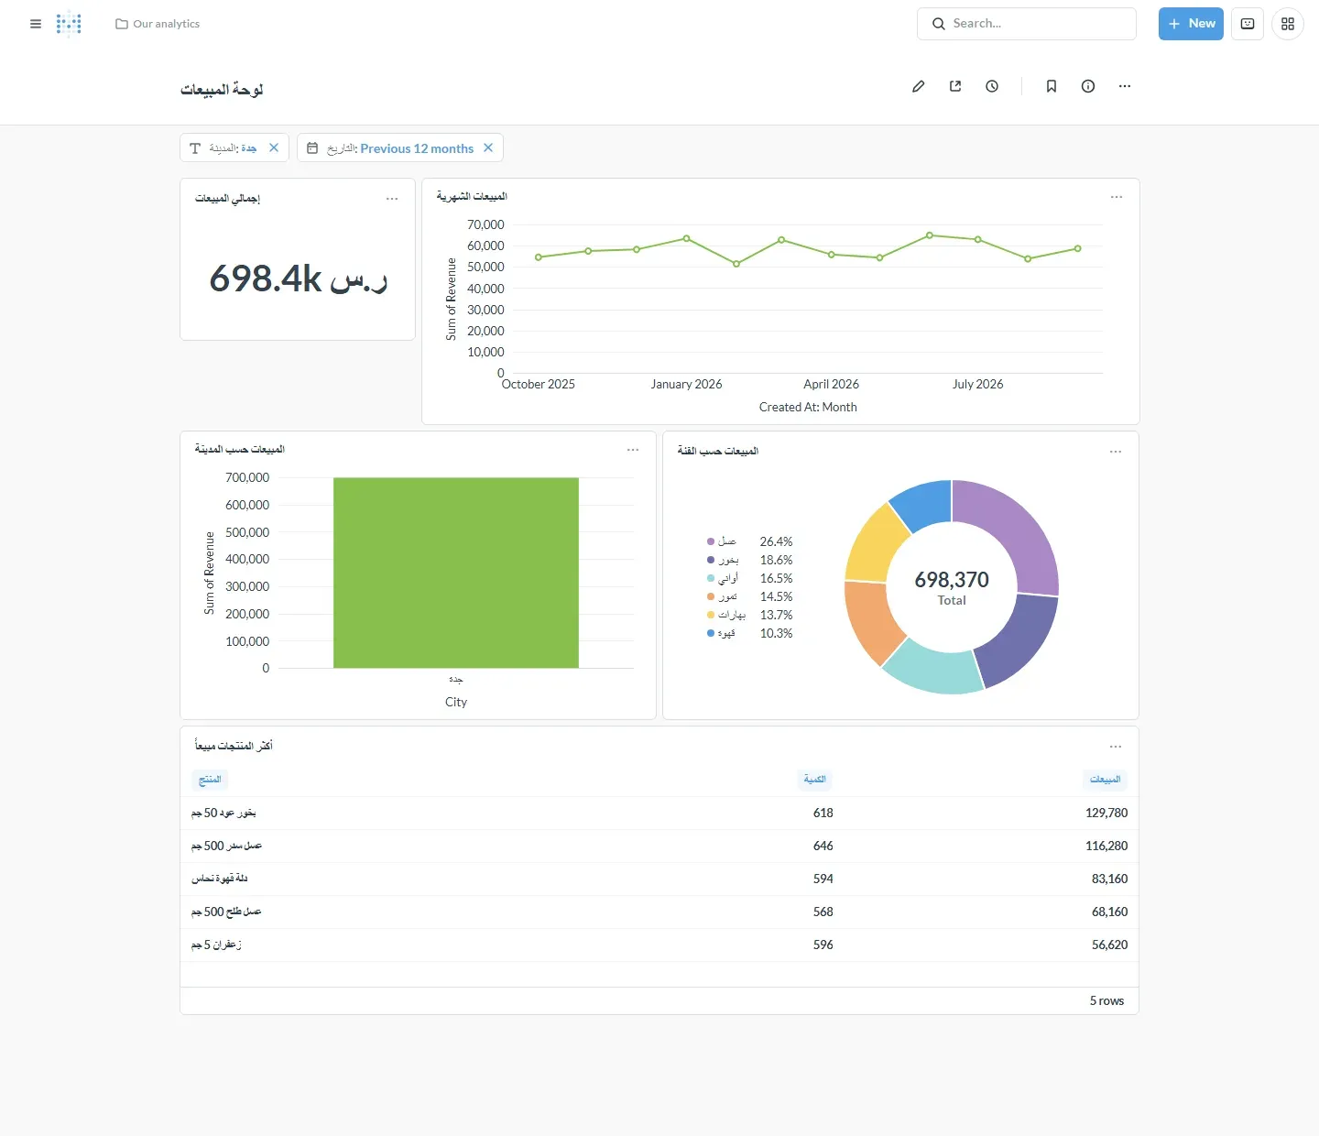
Task: Open the المبيعات حسب الفئة card's ellipsis menu
Action: click(1116, 452)
